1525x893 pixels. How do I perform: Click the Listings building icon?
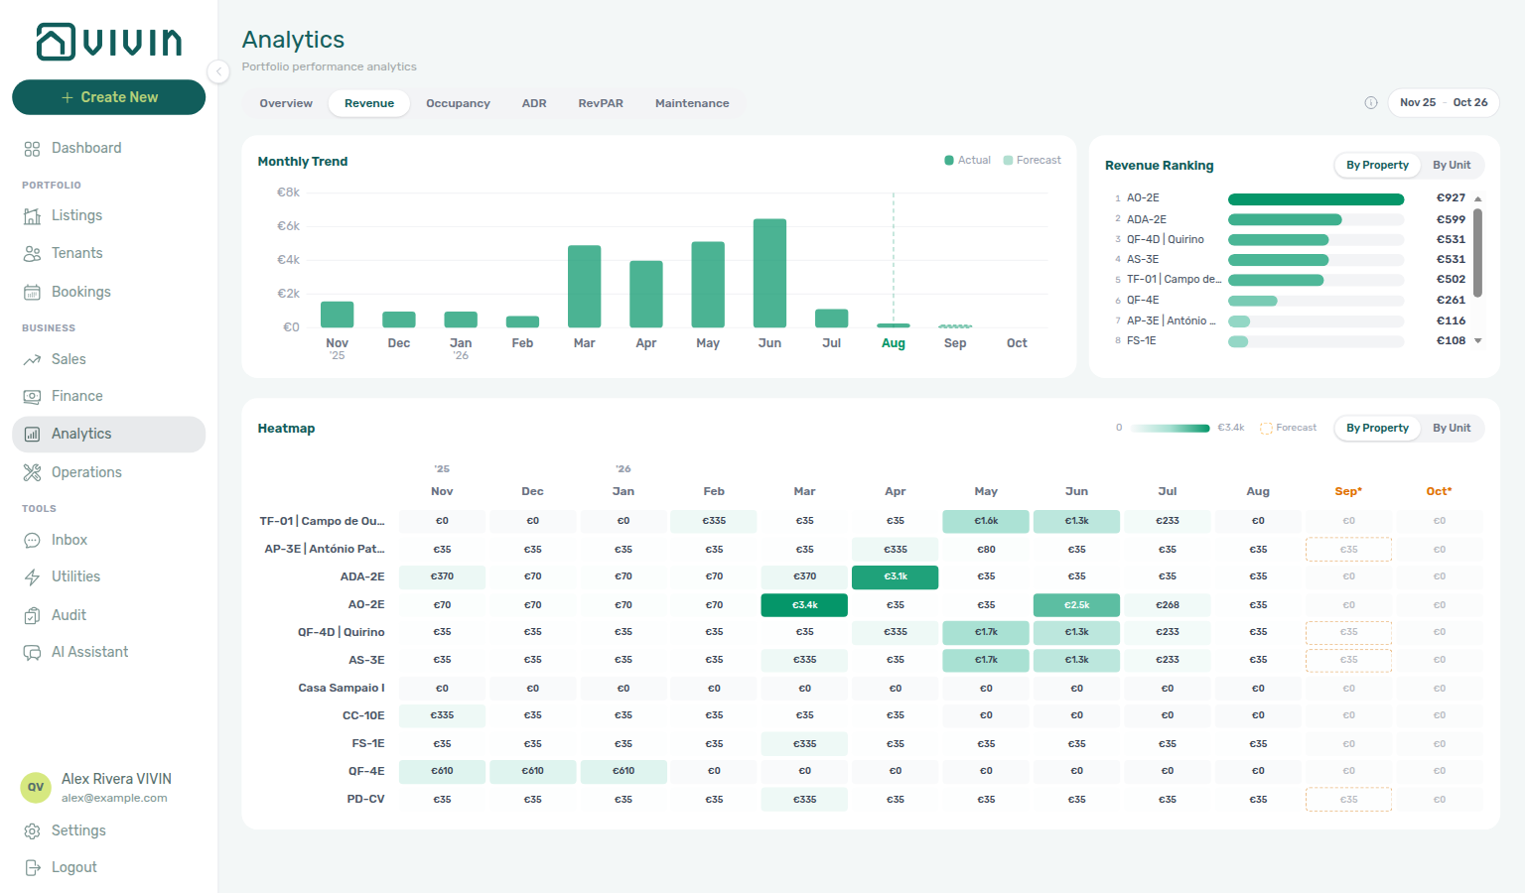(x=32, y=216)
